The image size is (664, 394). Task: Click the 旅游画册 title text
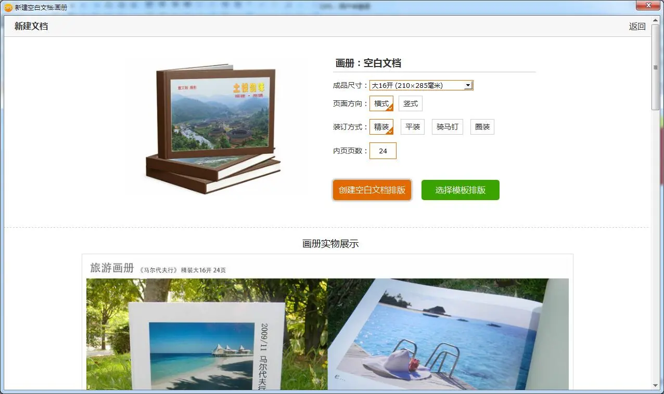click(x=112, y=268)
